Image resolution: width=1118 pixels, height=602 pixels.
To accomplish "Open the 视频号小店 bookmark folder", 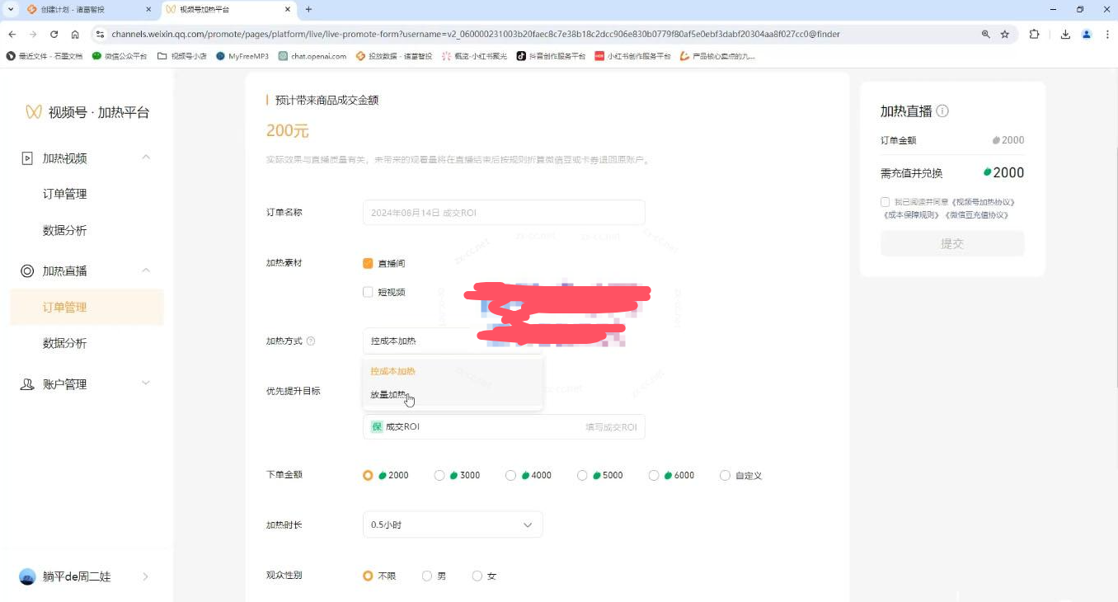I will (181, 56).
